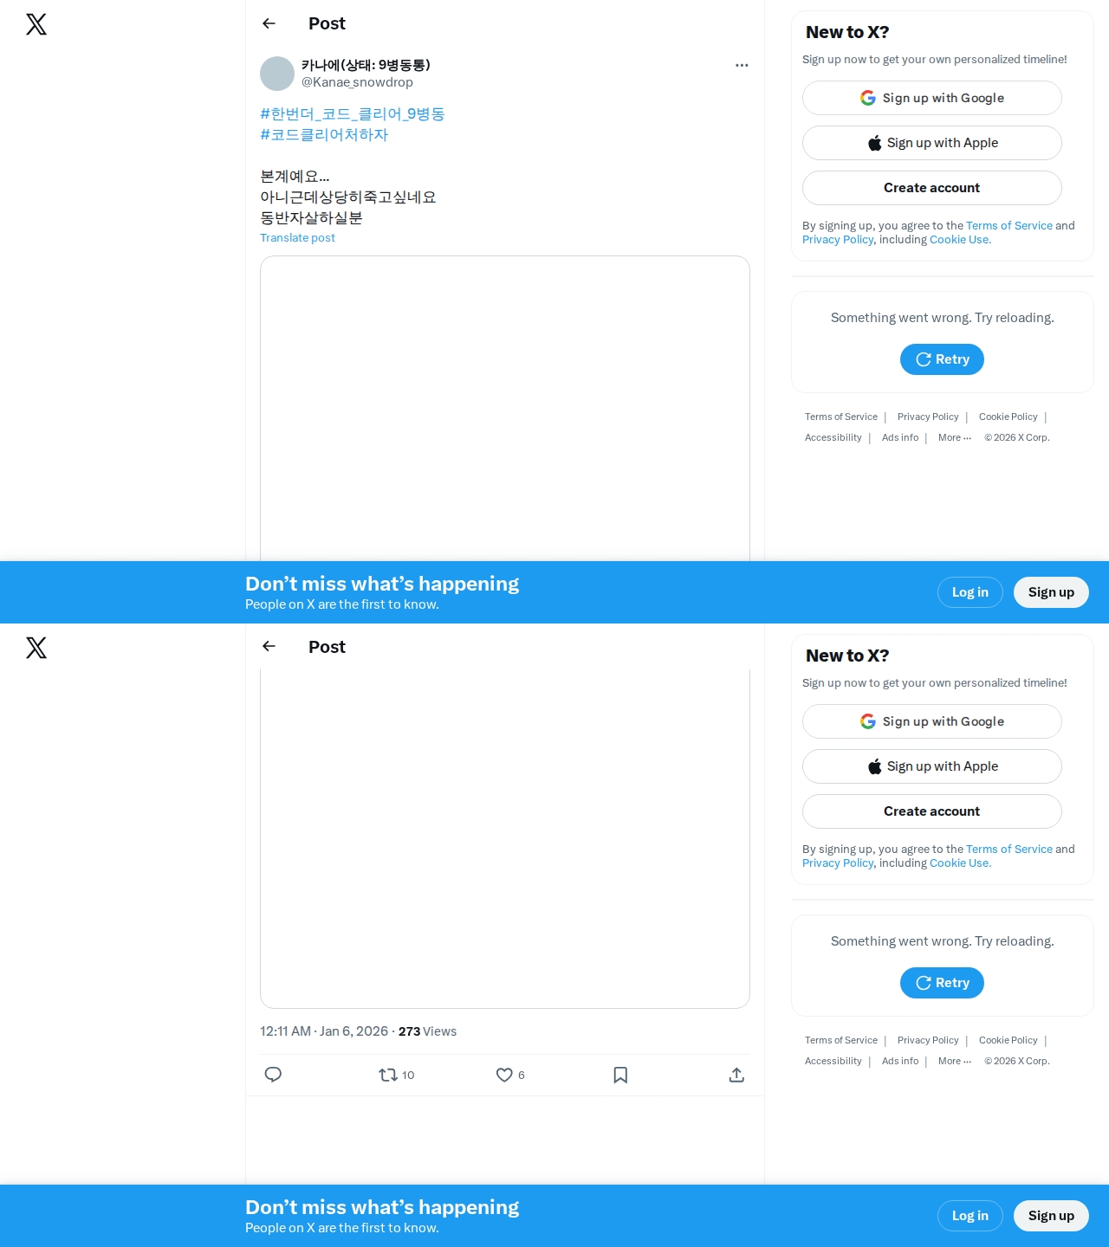The image size is (1109, 1247).
Task: Click the reply speech bubble icon
Action: click(273, 1075)
